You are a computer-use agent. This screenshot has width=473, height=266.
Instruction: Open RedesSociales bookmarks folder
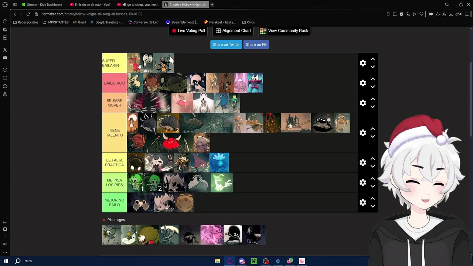point(25,22)
